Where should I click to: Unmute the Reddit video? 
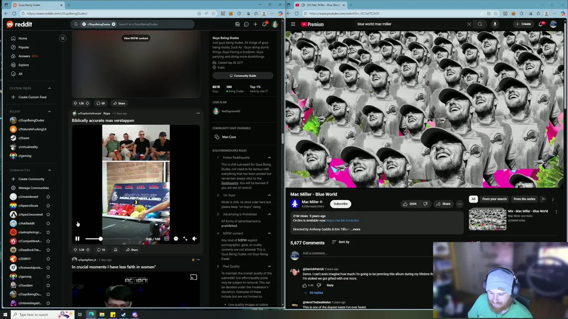pyautogui.click(x=194, y=239)
